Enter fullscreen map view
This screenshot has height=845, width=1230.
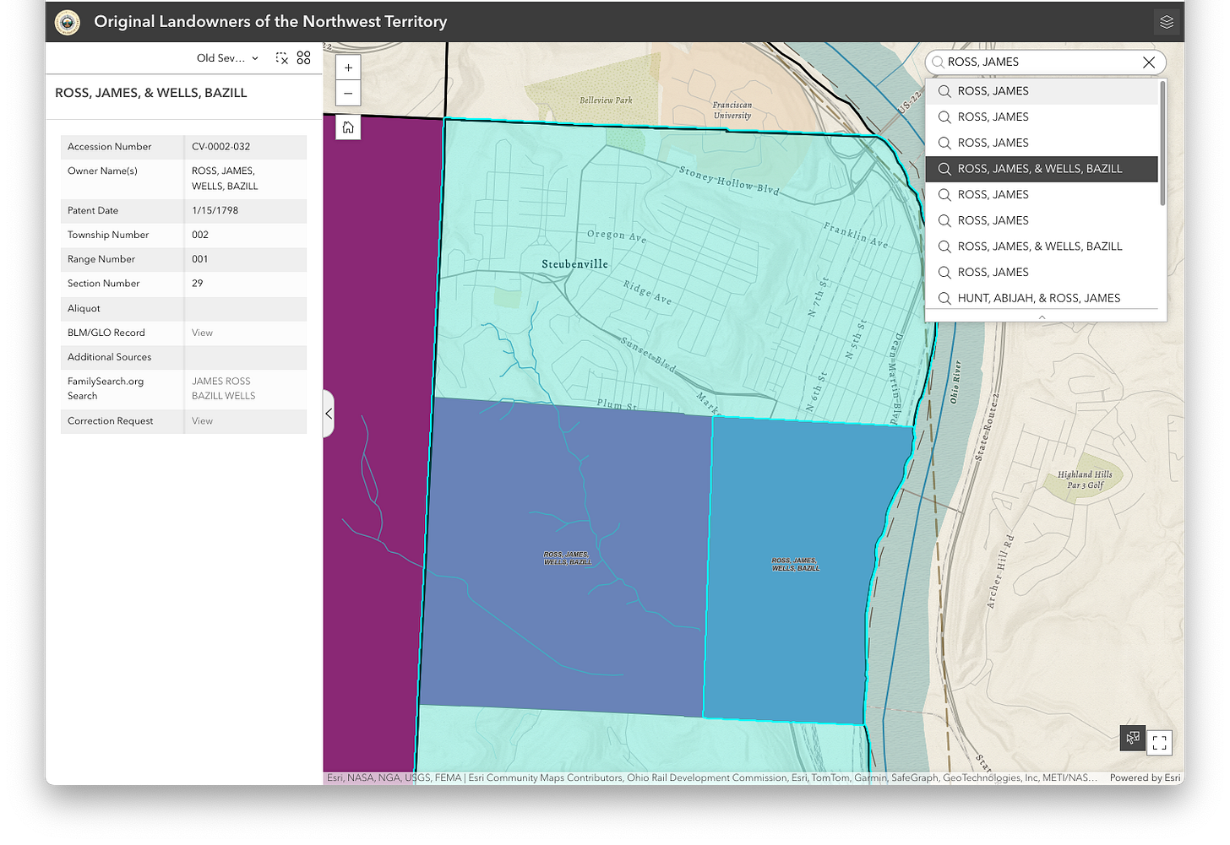click(1159, 743)
